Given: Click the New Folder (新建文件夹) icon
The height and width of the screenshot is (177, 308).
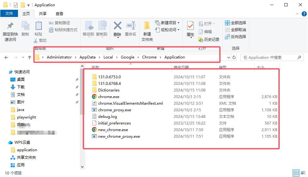Looking at the screenshot, I should coord(147,26).
